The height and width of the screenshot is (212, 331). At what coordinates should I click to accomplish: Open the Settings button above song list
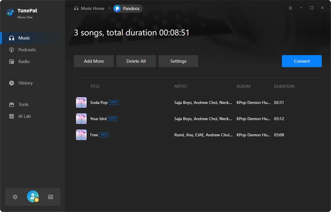pos(178,61)
